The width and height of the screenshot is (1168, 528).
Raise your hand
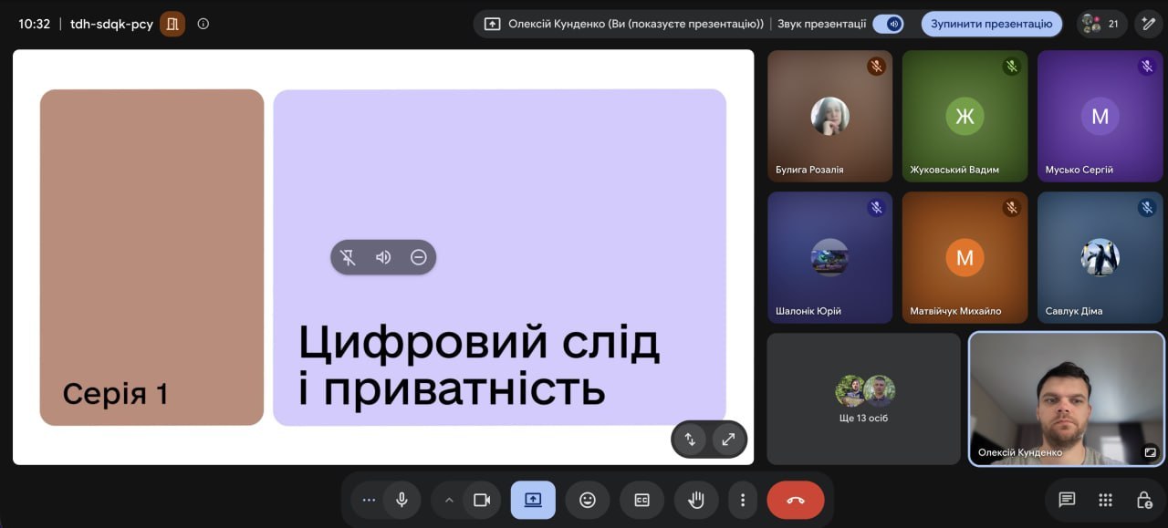696,500
